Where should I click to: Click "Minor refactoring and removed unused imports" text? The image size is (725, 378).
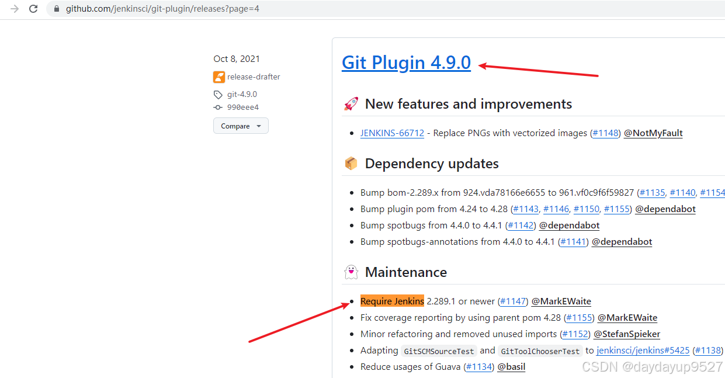(x=459, y=334)
